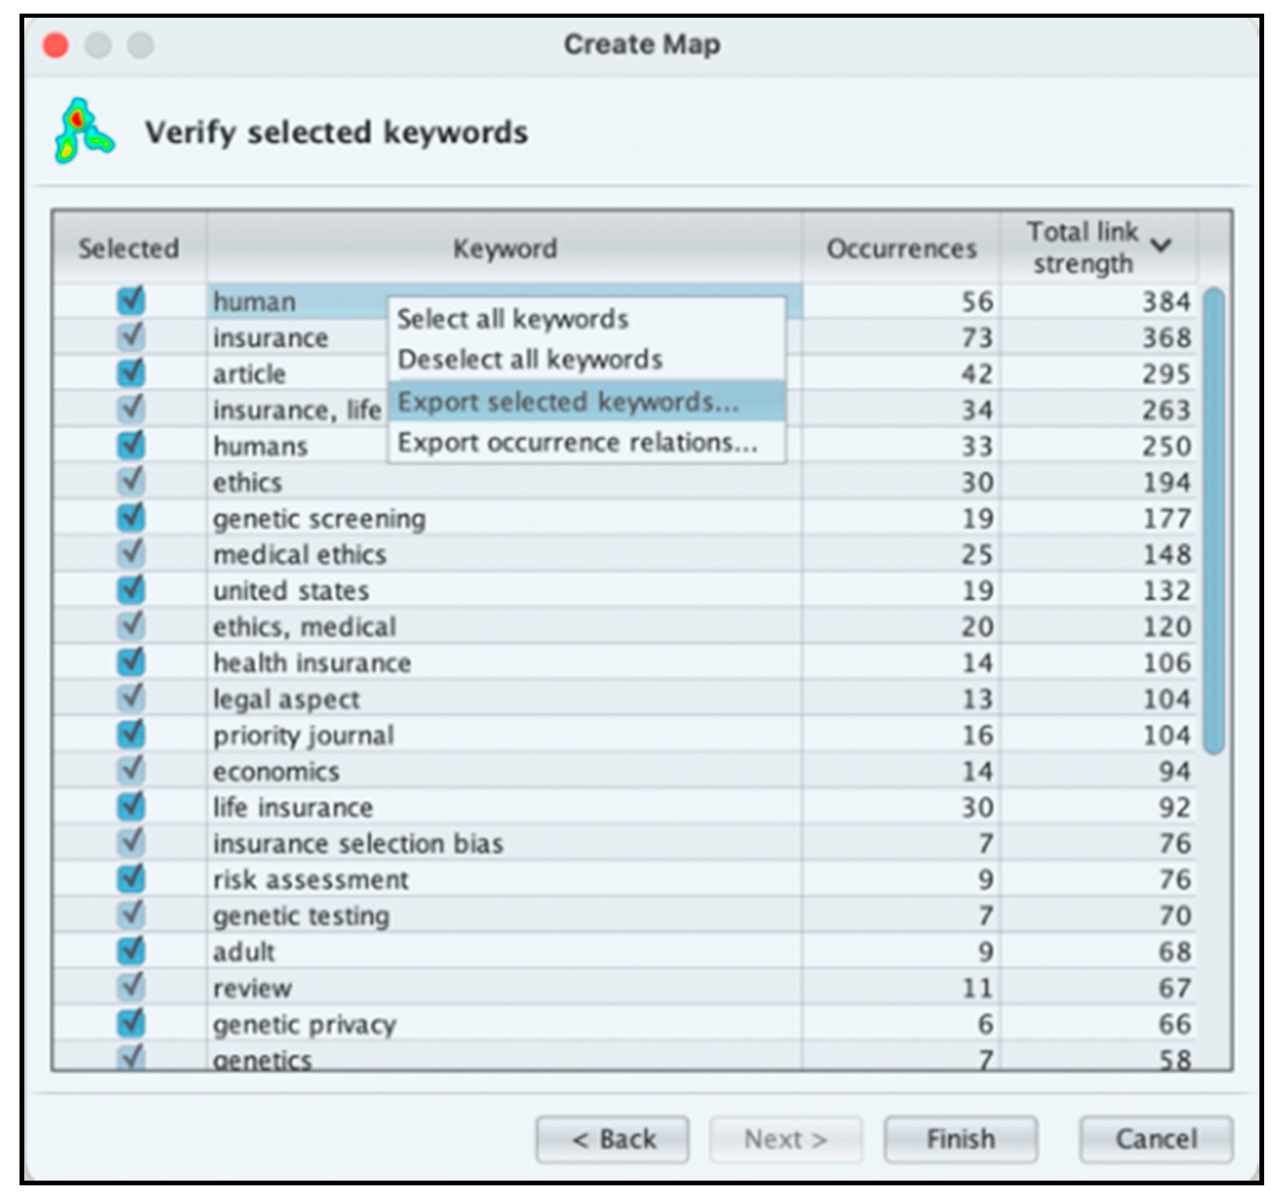This screenshot has width=1273, height=1196.
Task: Choose Select all keywords from context menu
Action: [x=512, y=318]
